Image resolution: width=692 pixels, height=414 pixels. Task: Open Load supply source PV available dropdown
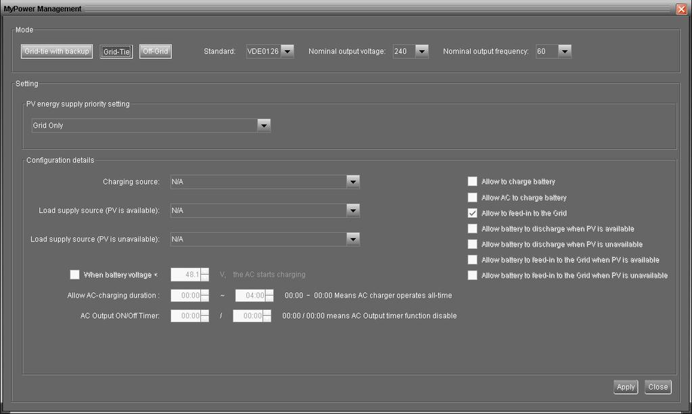(x=353, y=210)
